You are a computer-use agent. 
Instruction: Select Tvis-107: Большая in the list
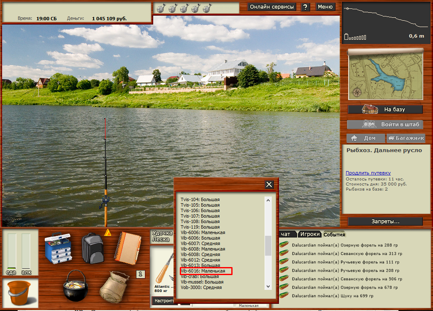[x=200, y=216]
